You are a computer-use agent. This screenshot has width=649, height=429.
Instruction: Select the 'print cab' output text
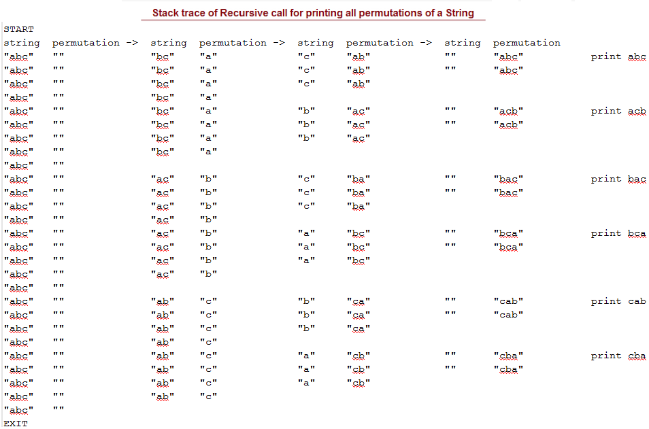618,301
